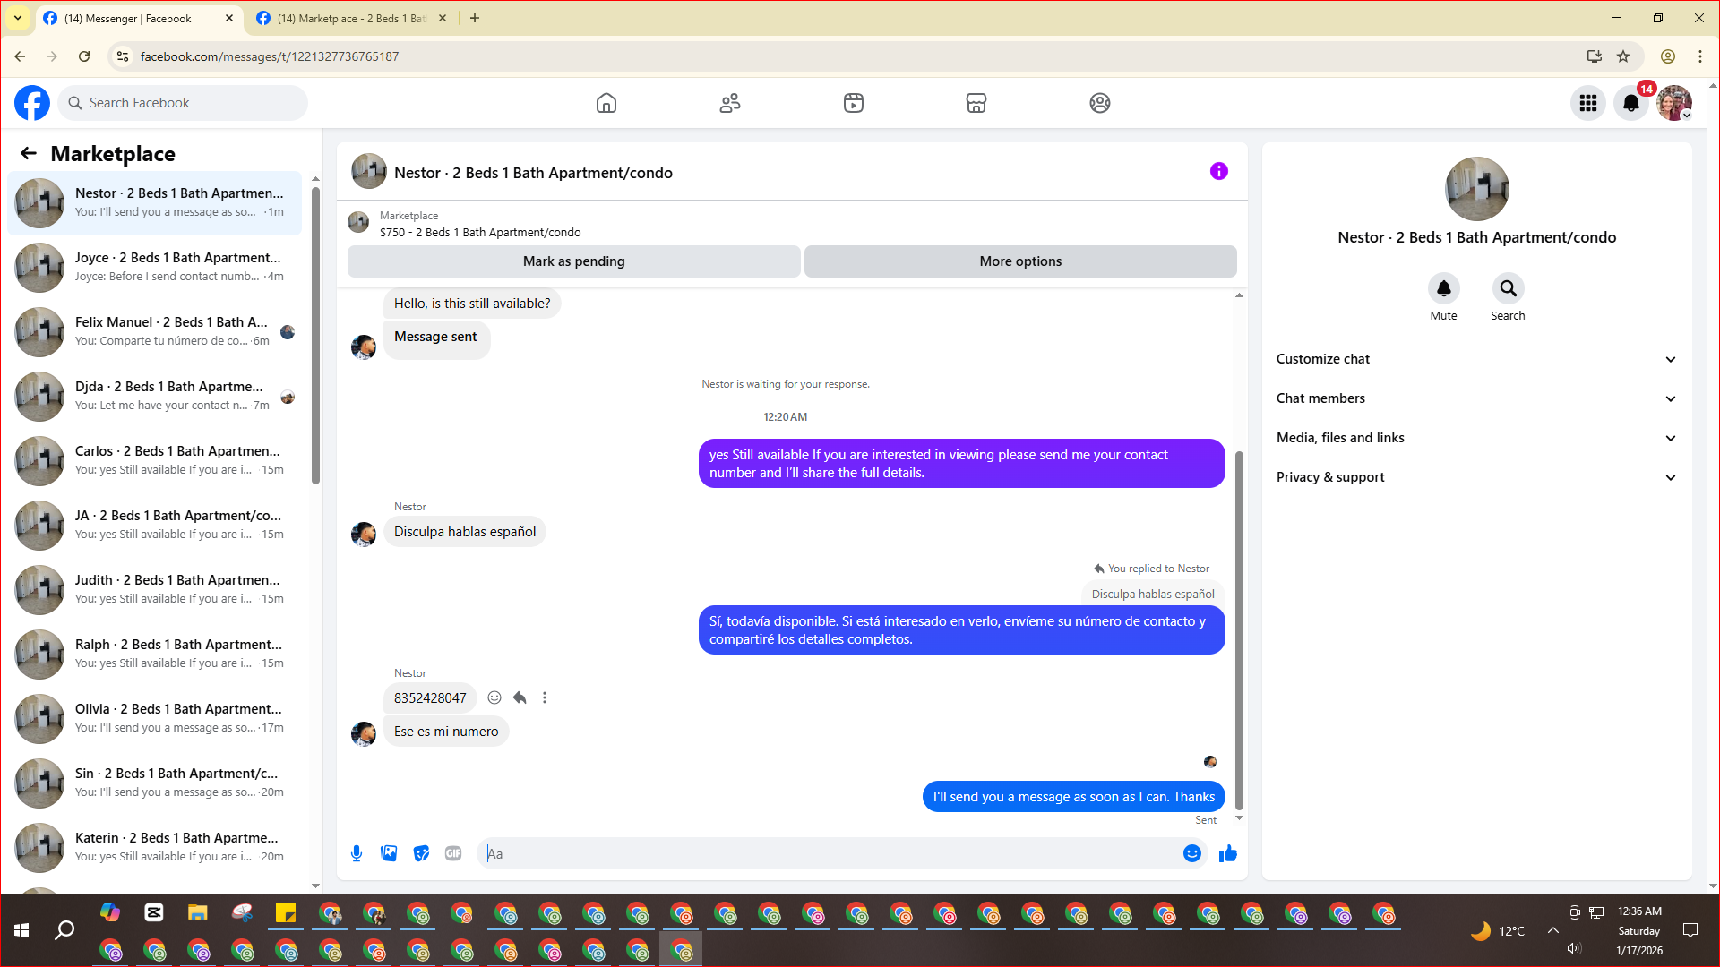This screenshot has height=967, width=1720.
Task: Open the Marketplace icon in top navigation
Action: (x=976, y=103)
